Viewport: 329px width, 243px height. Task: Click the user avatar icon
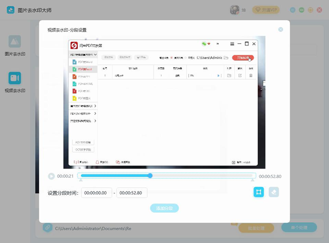click(235, 10)
